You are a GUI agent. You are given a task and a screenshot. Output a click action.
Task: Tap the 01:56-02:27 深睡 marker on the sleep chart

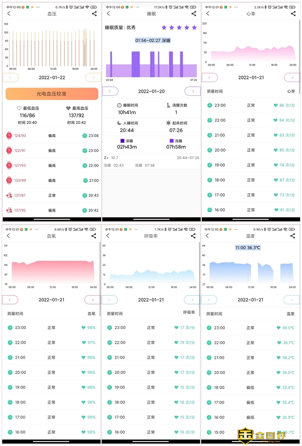[153, 40]
